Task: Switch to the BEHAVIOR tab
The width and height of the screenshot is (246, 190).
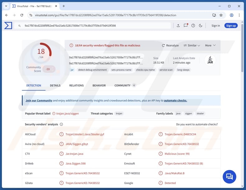Action: (99, 86)
